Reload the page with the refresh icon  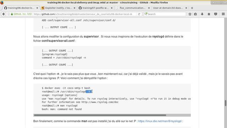(139, 14)
